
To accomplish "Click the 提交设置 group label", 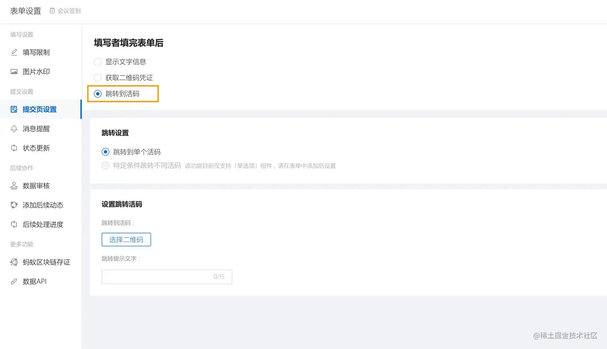I will [x=22, y=91].
